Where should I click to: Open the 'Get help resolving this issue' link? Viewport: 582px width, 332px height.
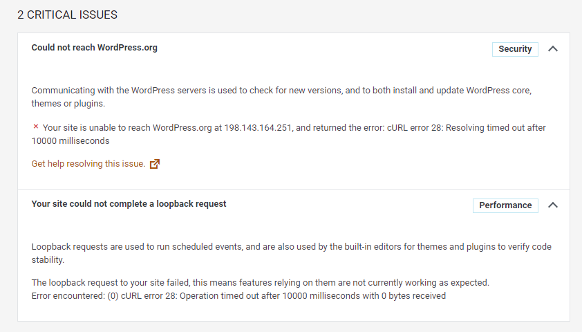tap(88, 164)
